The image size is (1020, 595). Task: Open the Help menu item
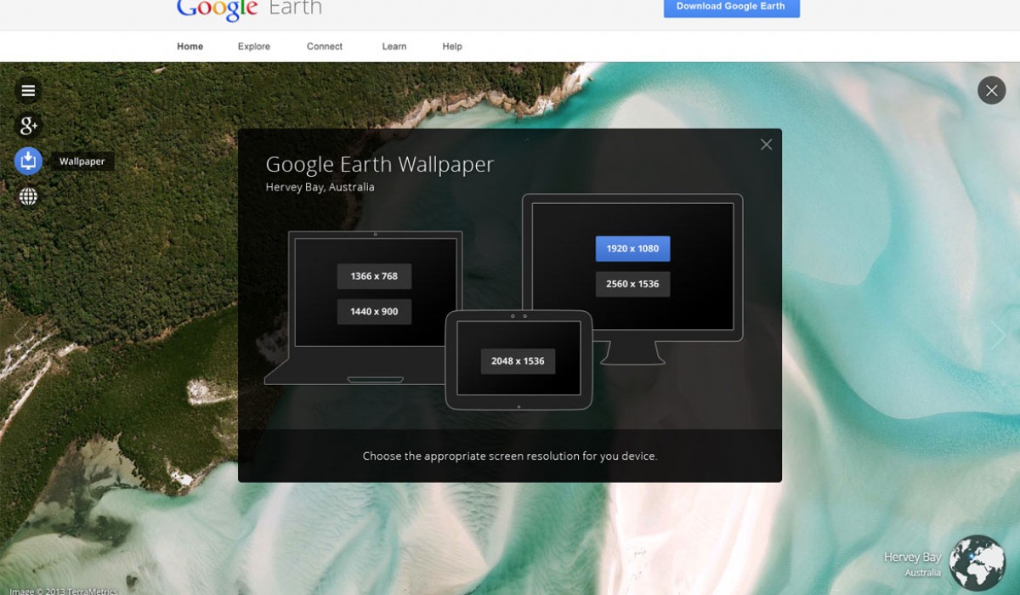[x=452, y=47]
